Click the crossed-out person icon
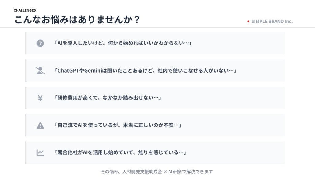Viewport: 315px width, 178px height. pos(40,71)
